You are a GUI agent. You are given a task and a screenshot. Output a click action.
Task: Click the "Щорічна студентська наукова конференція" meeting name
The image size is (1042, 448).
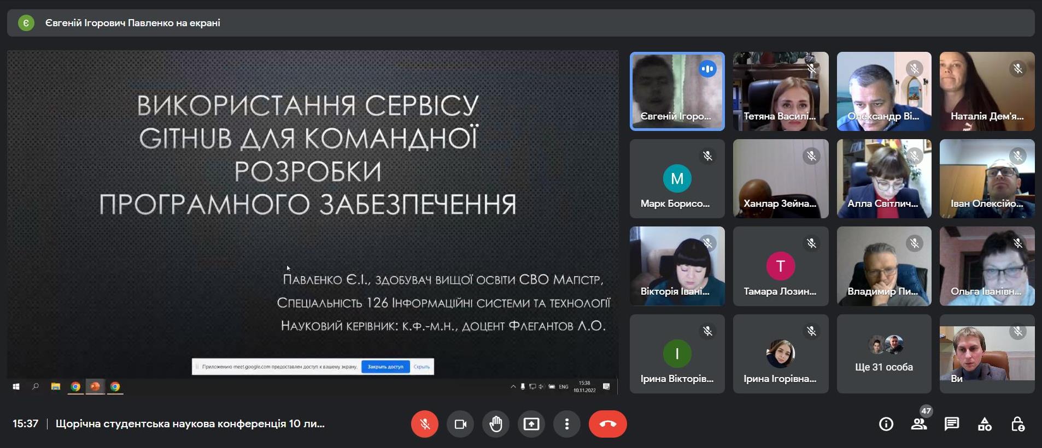pyautogui.click(x=190, y=423)
